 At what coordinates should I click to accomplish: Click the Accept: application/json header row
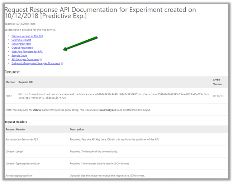click(19, 176)
